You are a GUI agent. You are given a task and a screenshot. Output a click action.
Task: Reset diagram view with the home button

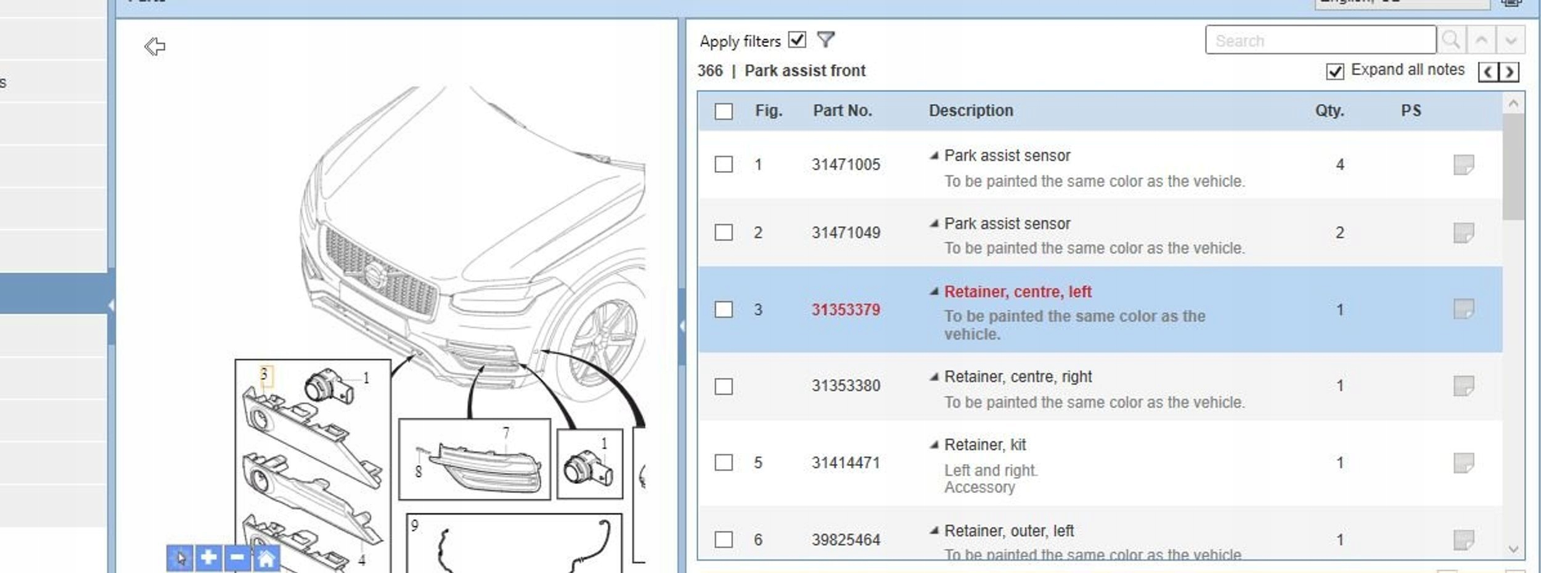266,558
